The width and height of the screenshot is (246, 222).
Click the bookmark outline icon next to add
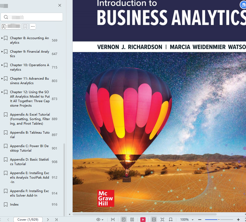25,26
